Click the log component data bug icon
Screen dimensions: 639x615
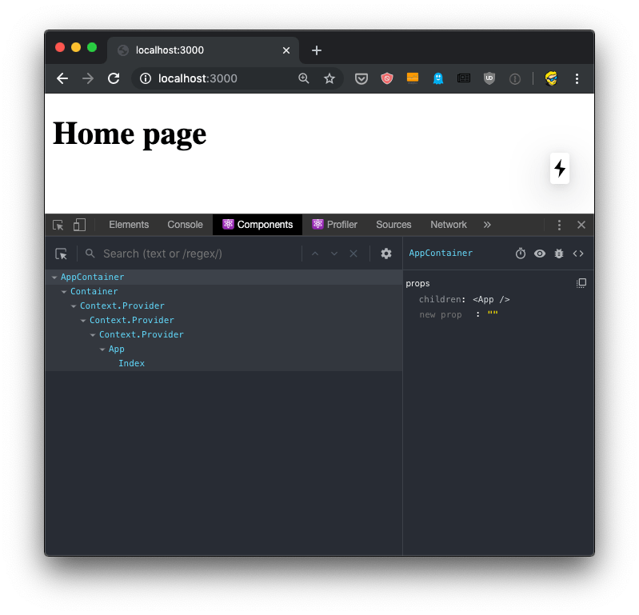coord(559,254)
